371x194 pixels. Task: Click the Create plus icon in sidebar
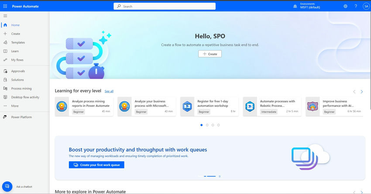[x=5, y=34]
